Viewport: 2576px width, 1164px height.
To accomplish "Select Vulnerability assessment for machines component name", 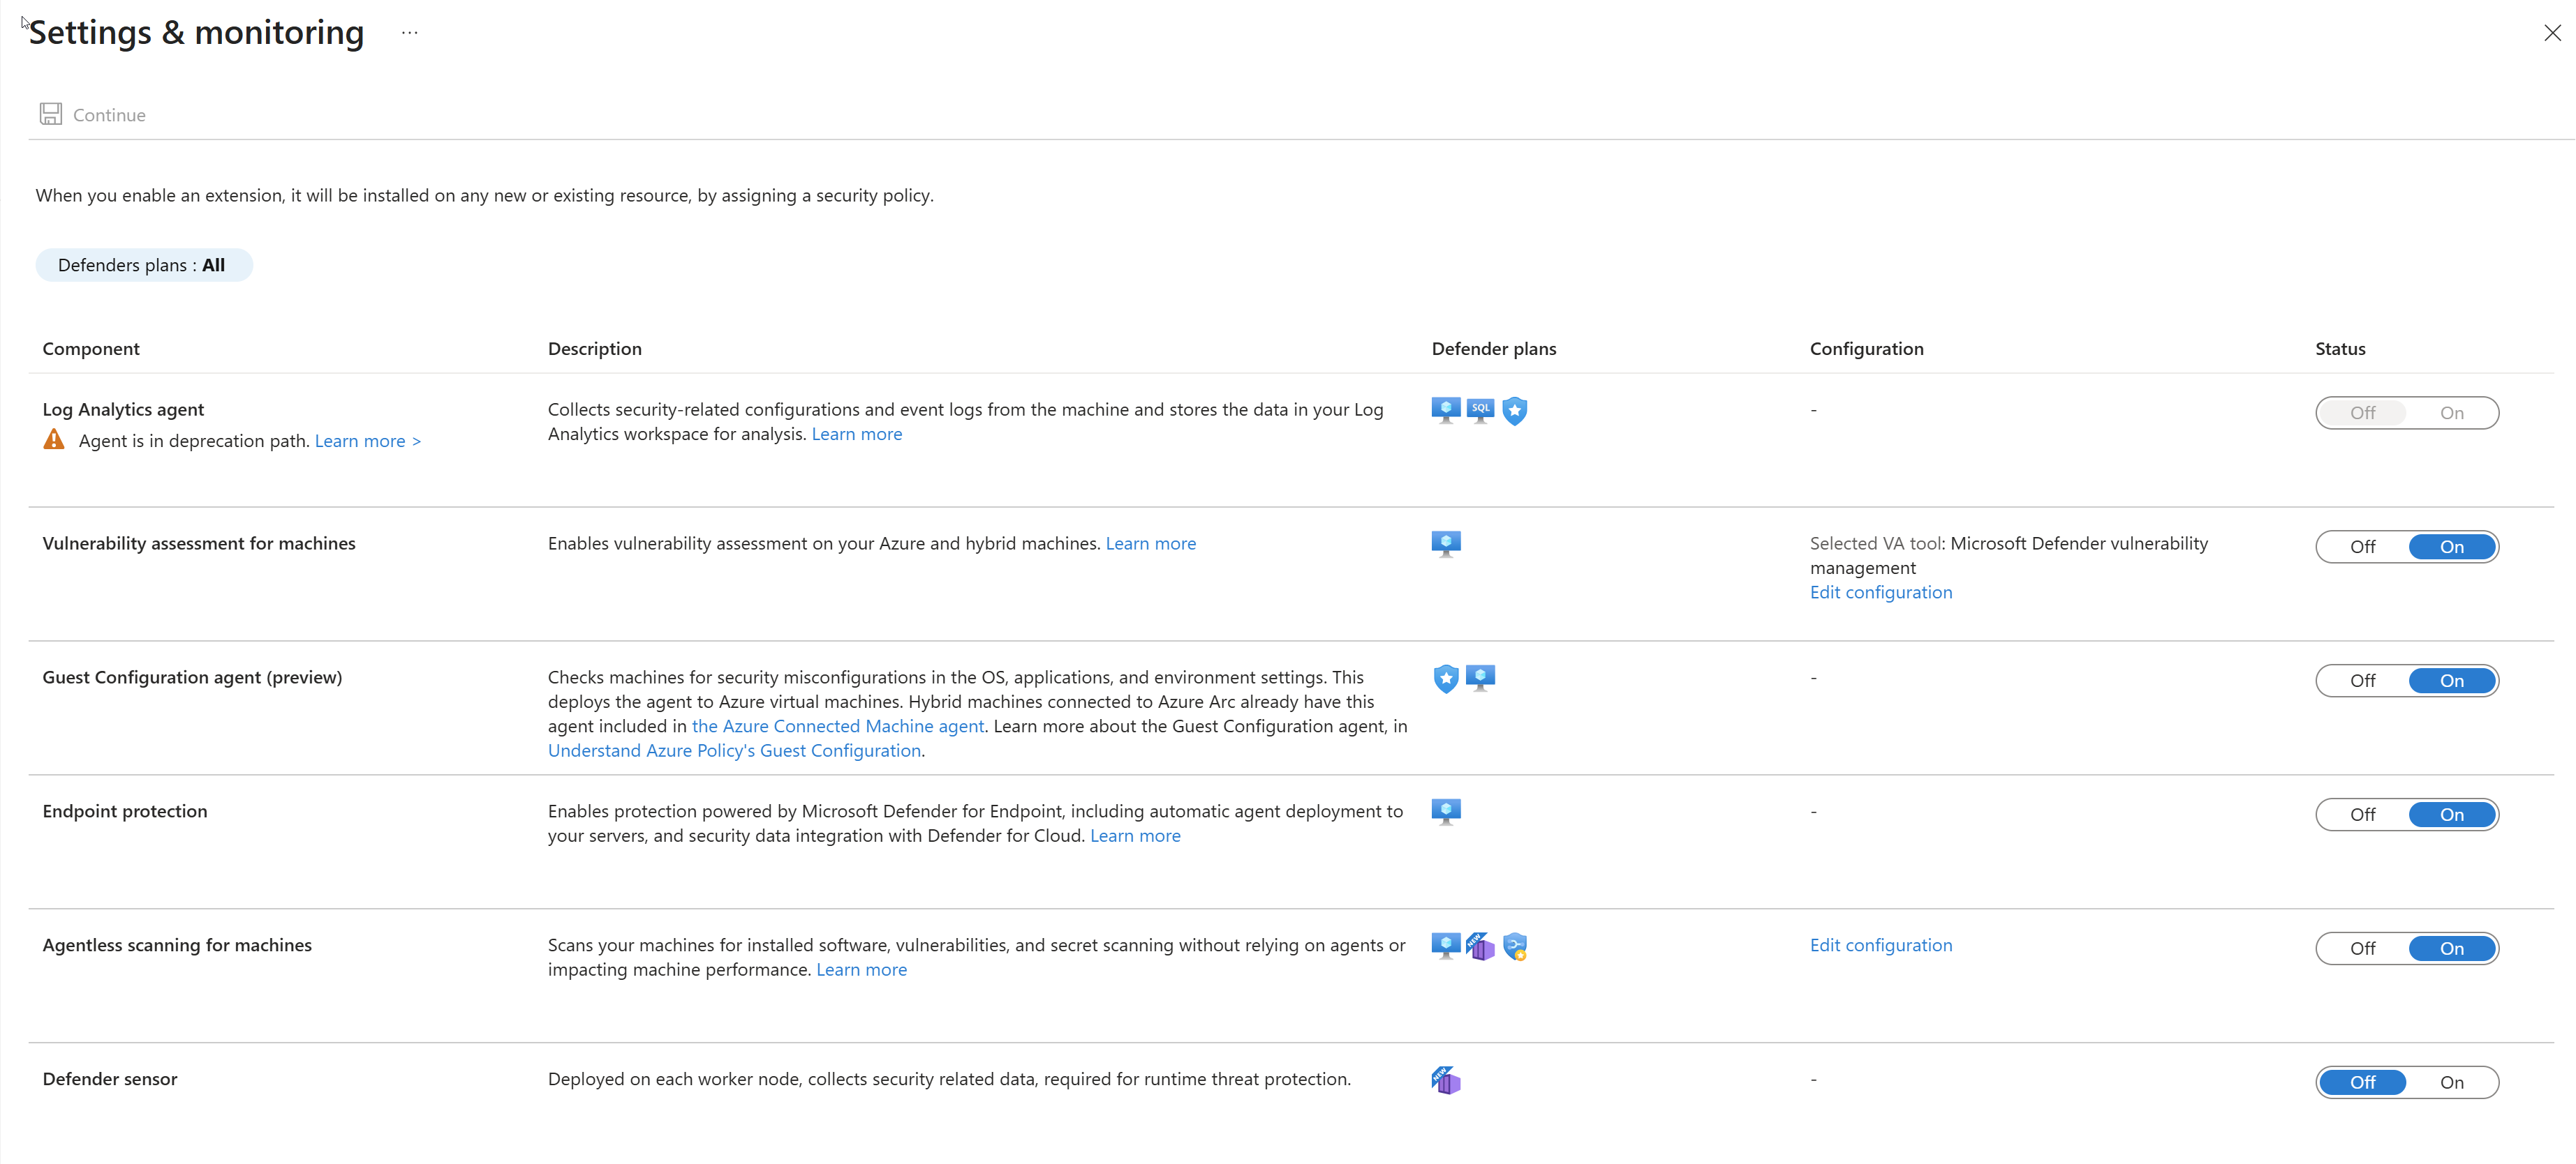I will click(199, 543).
